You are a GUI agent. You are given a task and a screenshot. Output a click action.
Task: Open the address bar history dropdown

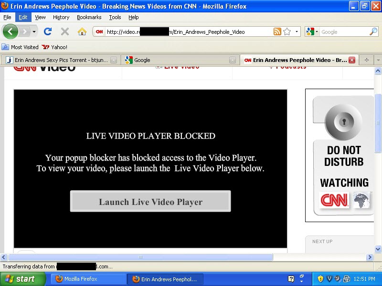297,31
